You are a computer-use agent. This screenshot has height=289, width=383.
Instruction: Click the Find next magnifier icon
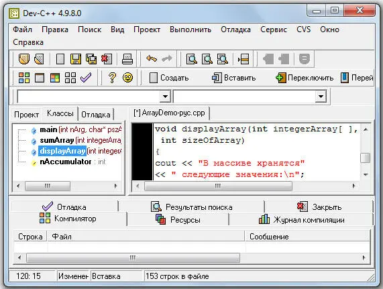coord(223,59)
